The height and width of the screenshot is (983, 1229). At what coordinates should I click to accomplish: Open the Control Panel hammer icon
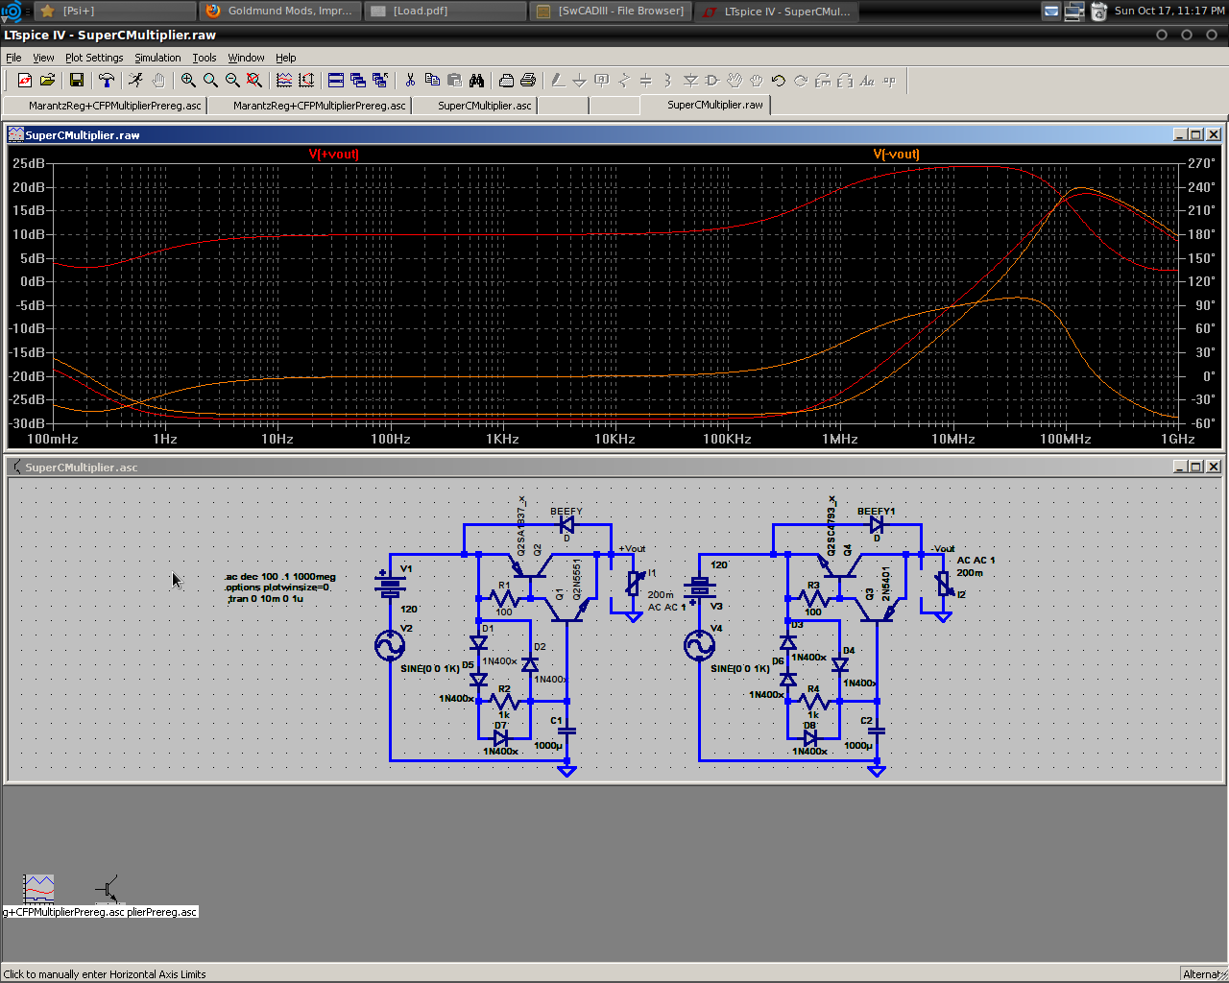107,81
